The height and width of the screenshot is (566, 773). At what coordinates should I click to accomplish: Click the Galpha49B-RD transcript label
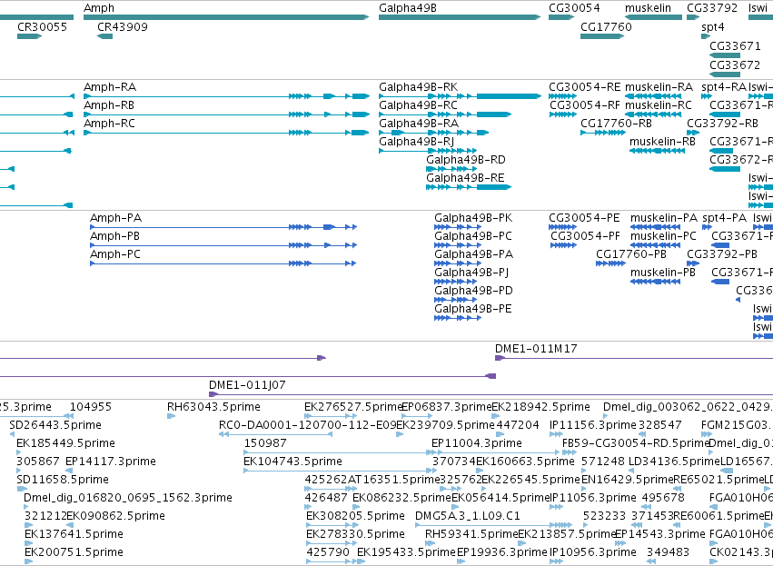pyautogui.click(x=465, y=160)
